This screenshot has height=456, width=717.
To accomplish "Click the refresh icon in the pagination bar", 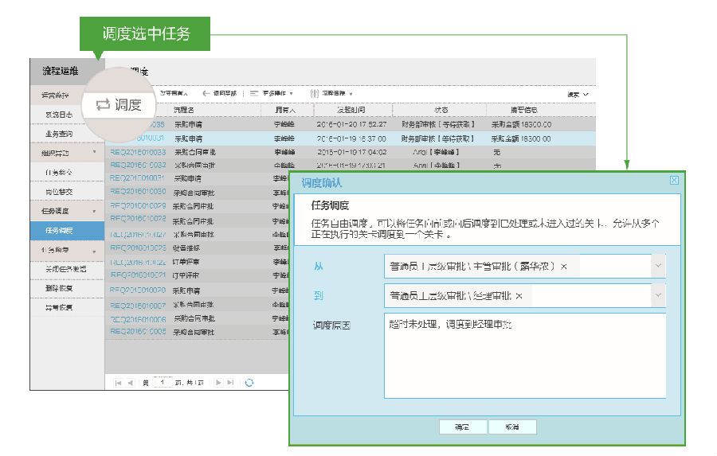I will pos(249,383).
